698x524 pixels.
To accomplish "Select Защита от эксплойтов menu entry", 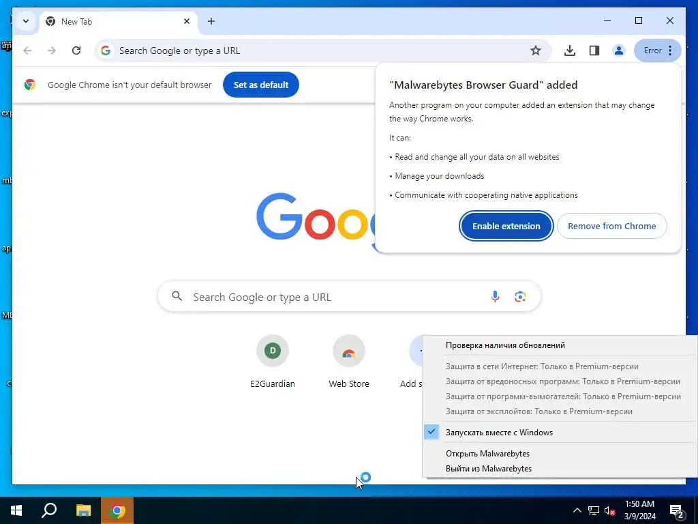I will coord(560,411).
